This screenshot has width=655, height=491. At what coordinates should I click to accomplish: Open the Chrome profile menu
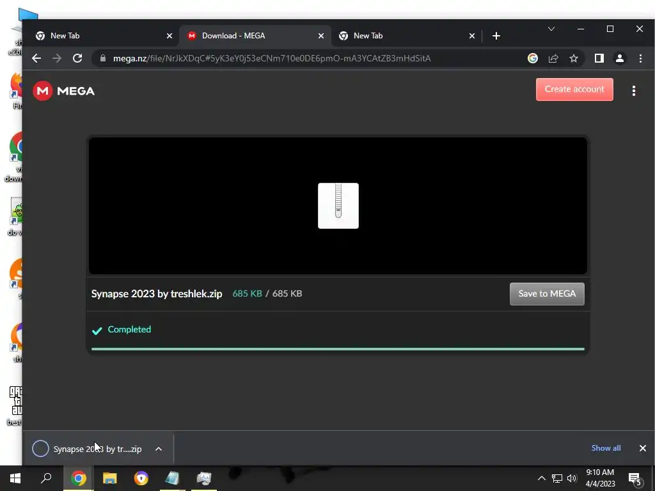pos(620,58)
